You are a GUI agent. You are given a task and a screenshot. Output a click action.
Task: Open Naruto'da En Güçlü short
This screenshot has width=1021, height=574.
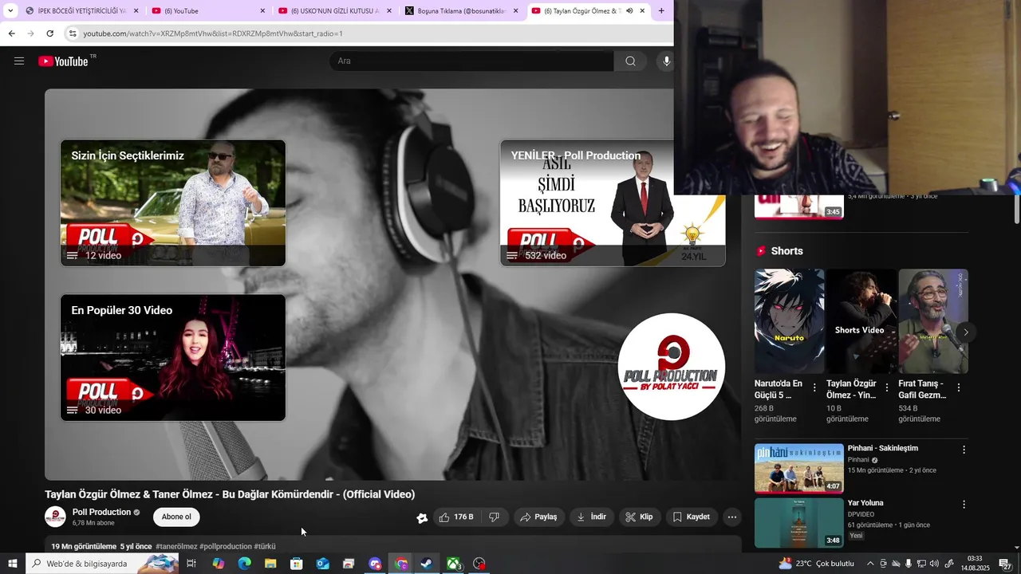[789, 321]
